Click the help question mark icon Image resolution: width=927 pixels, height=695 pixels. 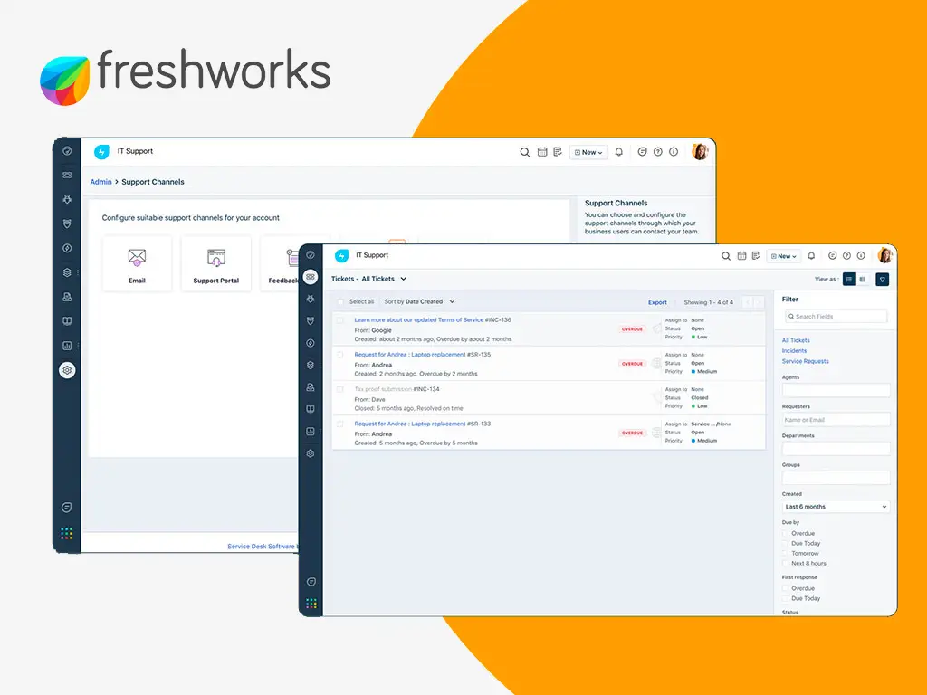(846, 256)
